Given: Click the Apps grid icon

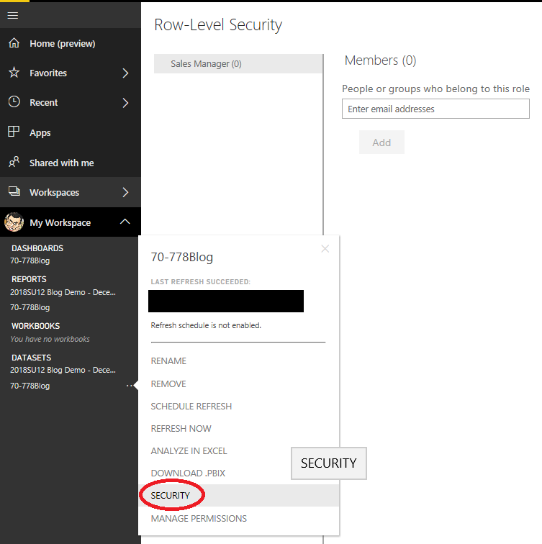Looking at the screenshot, I should (14, 132).
